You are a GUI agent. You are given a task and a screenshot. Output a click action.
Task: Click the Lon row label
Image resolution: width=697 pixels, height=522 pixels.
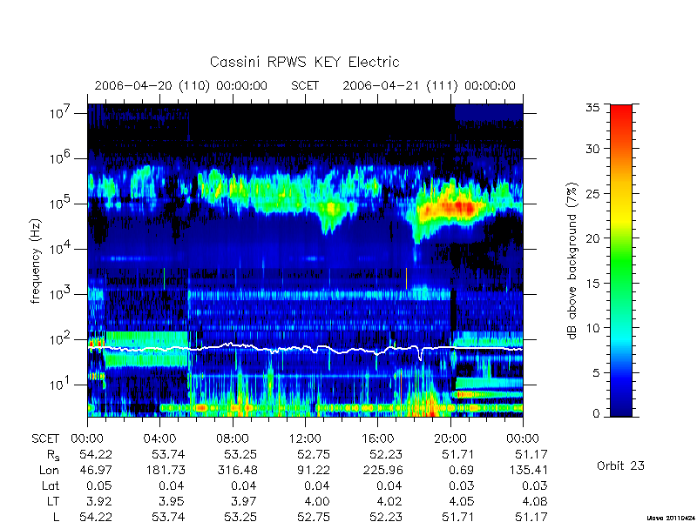pos(50,470)
